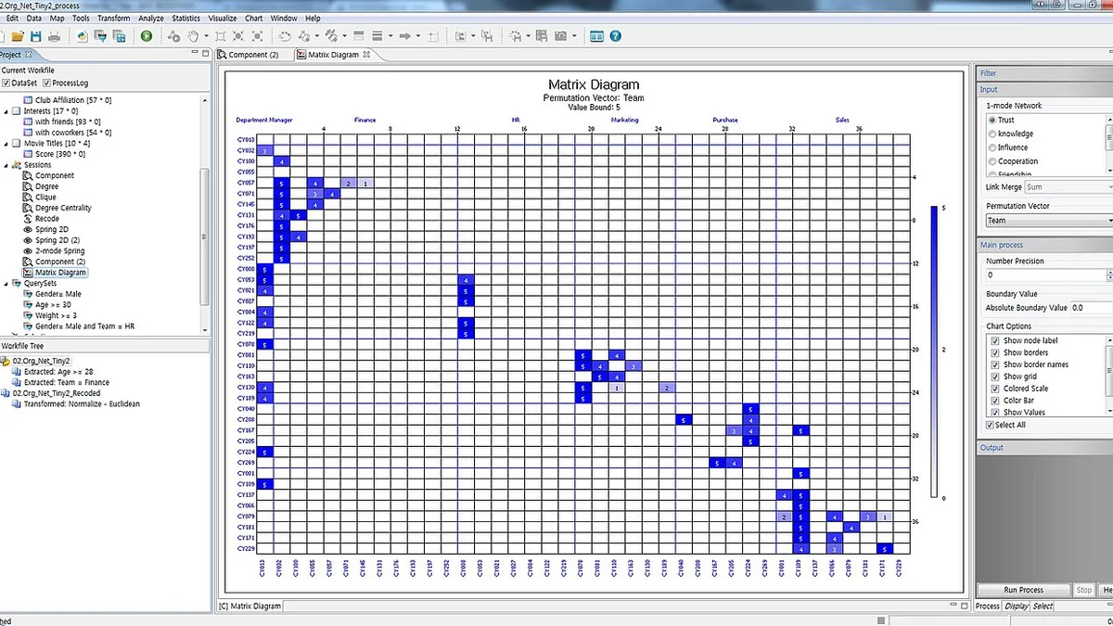1113x626 pixels.
Task: Open the Analyze menu
Action: pos(150,18)
